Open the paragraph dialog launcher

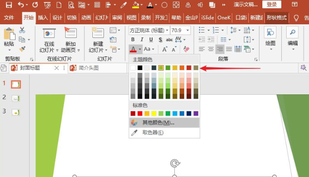click(x=256, y=59)
